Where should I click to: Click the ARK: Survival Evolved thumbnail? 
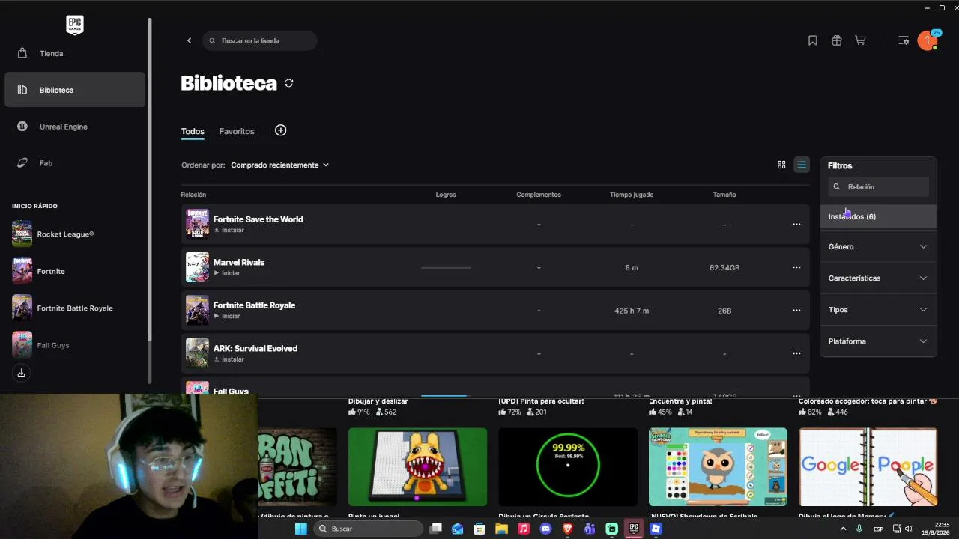point(197,353)
